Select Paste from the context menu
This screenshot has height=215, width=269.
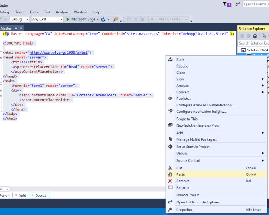pos(181,174)
